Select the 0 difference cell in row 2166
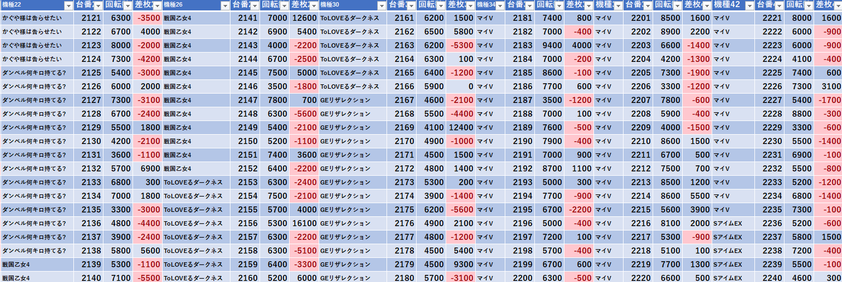Viewport: 842px width, 282px height. pos(460,87)
